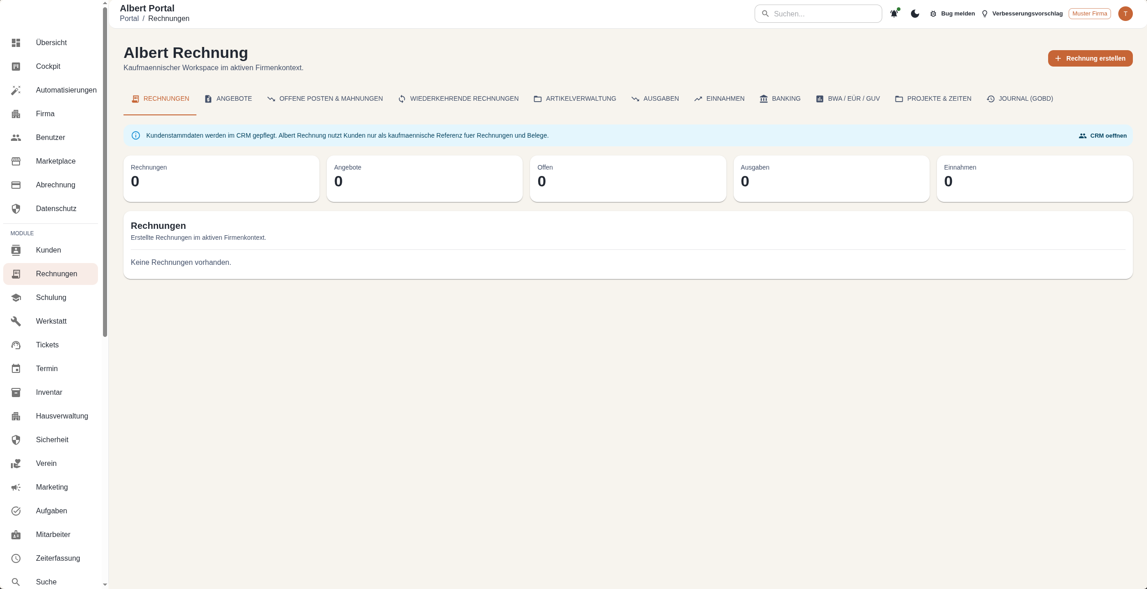Open notifications bell icon

click(x=894, y=14)
